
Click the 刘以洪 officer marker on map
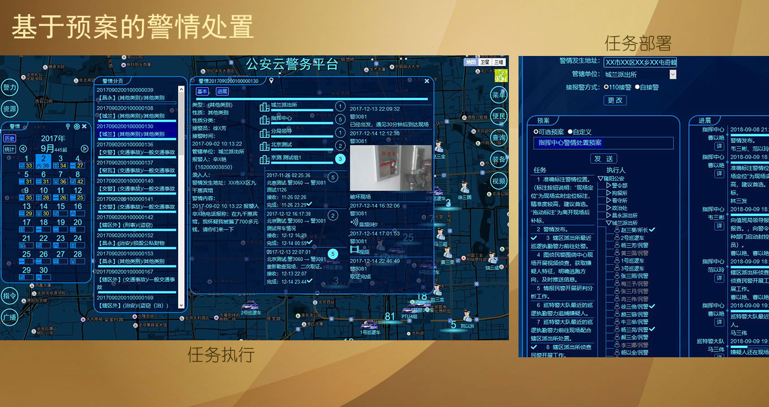[x=466, y=317]
